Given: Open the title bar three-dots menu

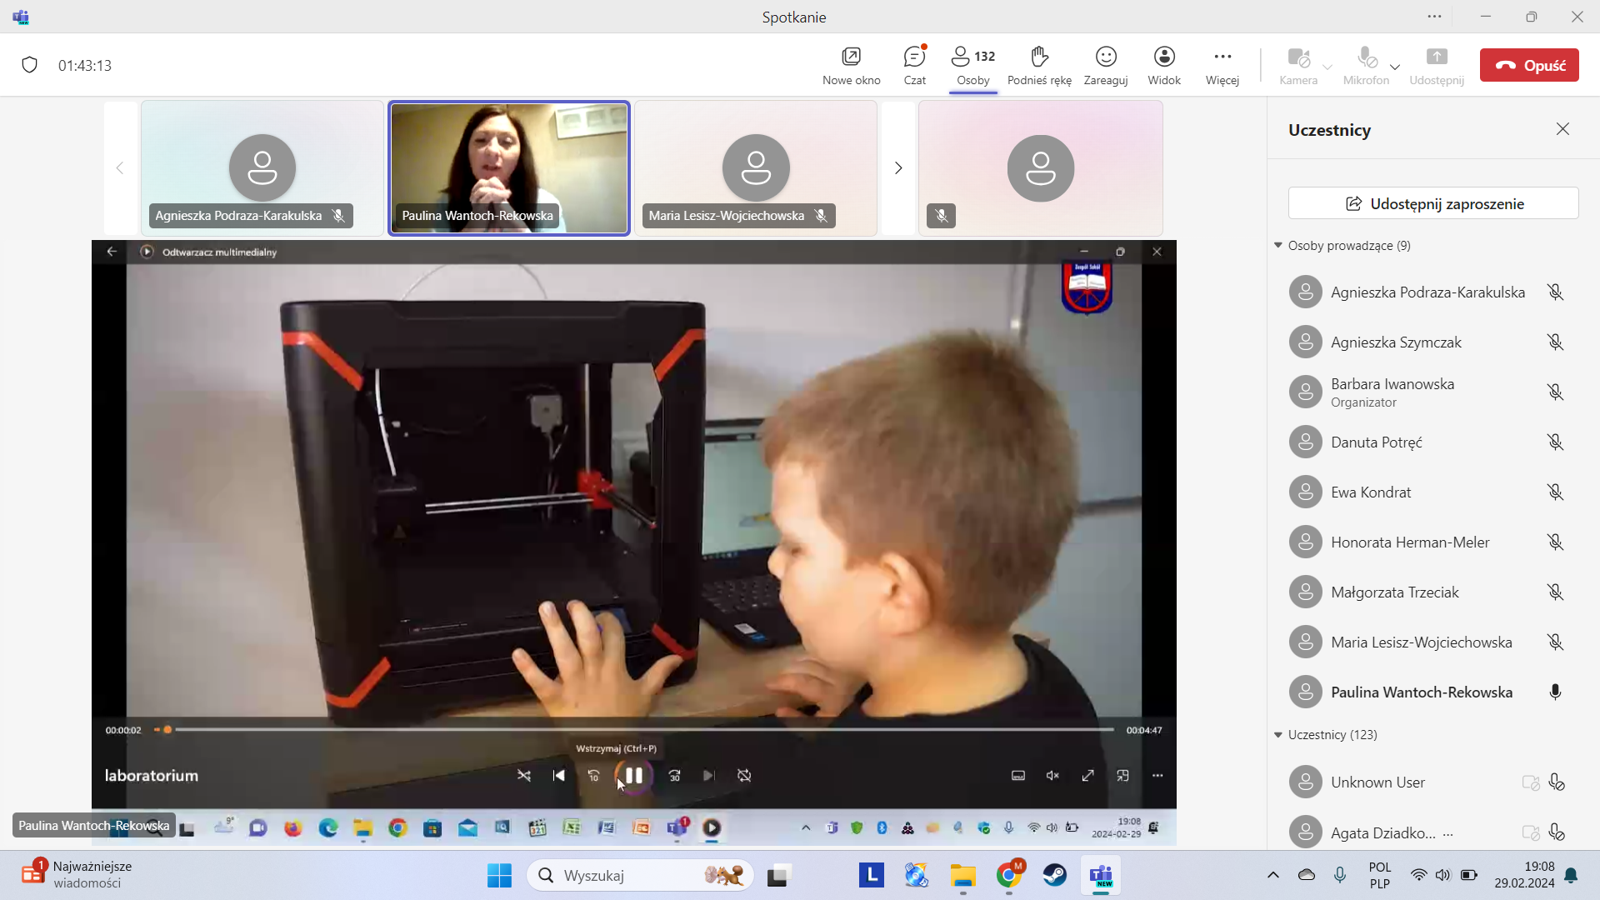Looking at the screenshot, I should (1434, 17).
